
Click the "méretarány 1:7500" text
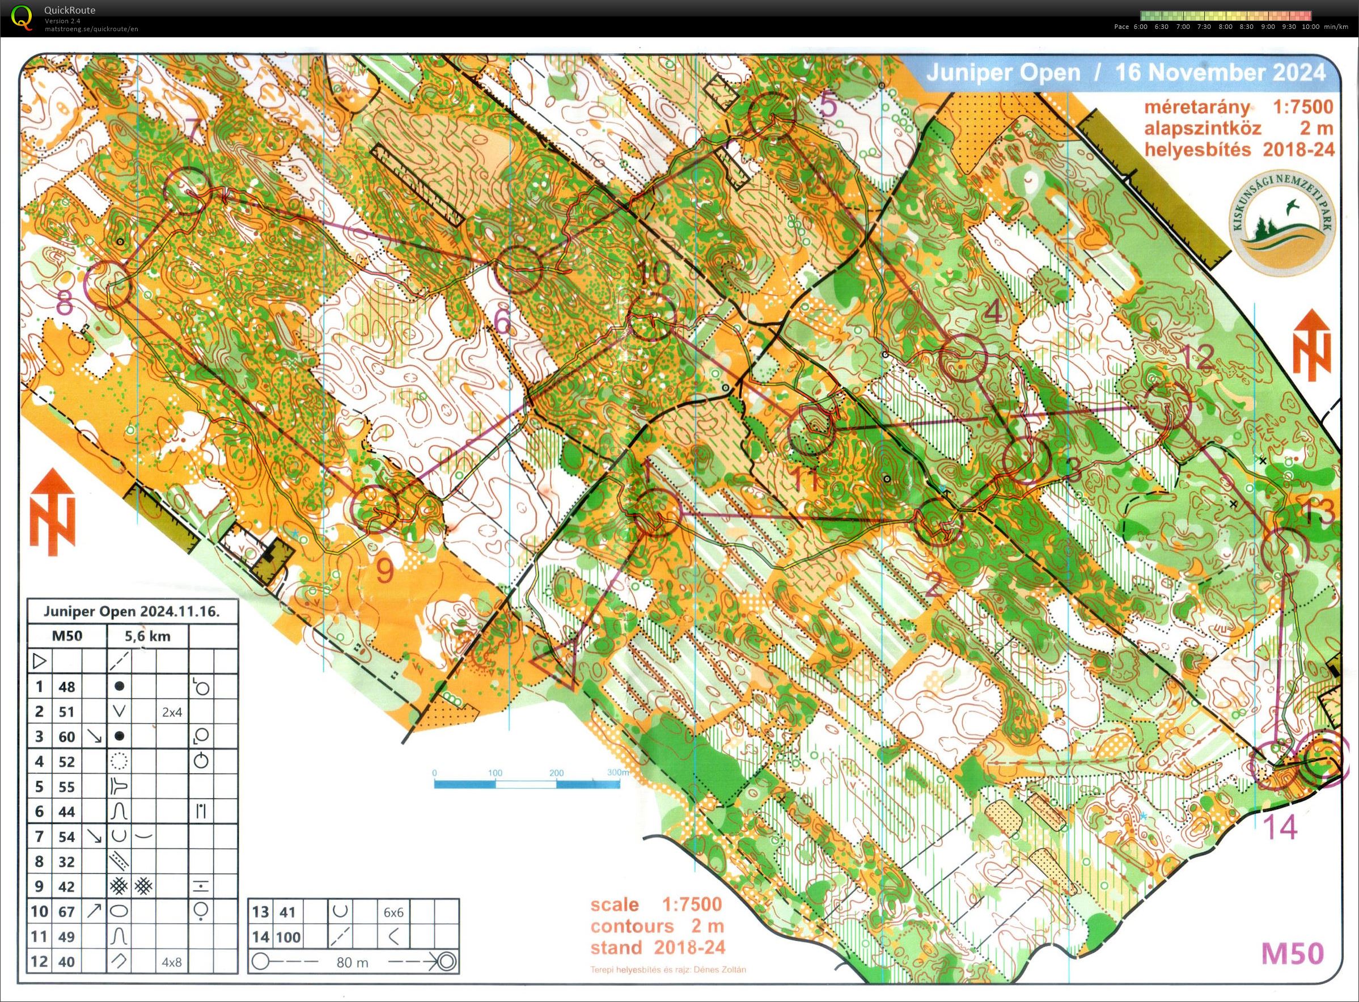1239,107
